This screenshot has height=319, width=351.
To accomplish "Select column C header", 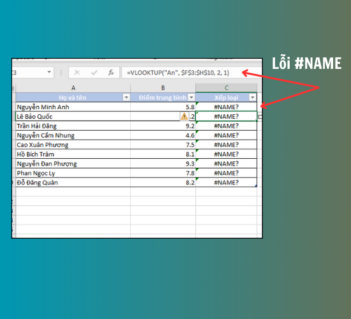I will pos(227,88).
